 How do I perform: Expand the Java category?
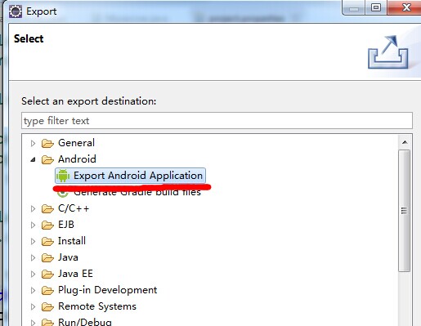coord(33,258)
